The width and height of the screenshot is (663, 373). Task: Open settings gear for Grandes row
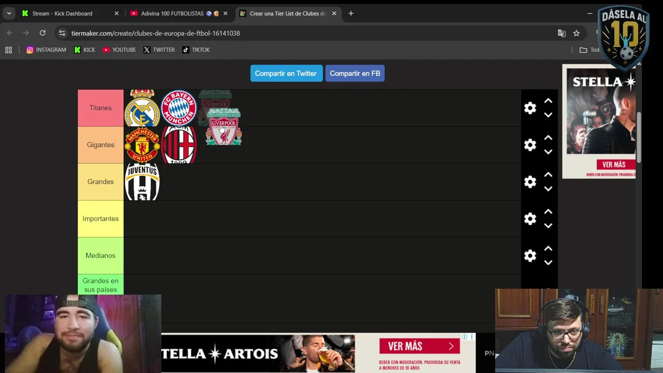point(530,182)
